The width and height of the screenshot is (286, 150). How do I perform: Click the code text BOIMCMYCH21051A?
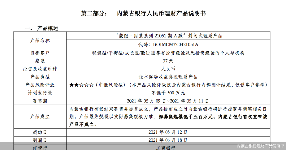point(176,45)
